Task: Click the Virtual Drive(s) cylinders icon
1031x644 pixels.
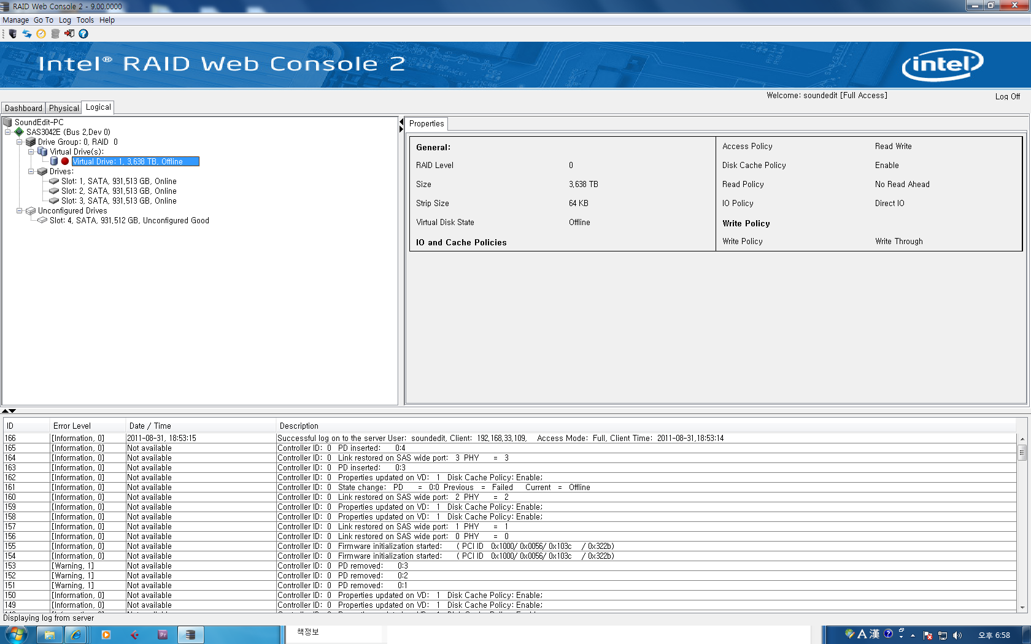Action: [x=42, y=151]
